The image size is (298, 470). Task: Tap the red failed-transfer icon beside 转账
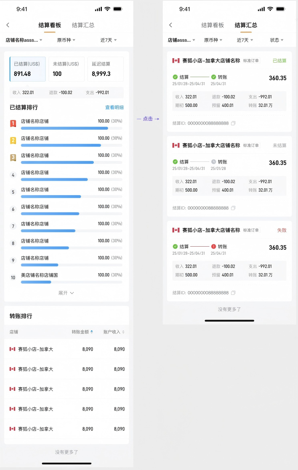(214, 247)
